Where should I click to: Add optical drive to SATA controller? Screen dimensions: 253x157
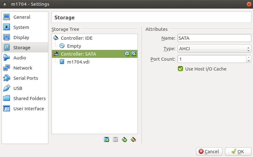tap(127, 54)
